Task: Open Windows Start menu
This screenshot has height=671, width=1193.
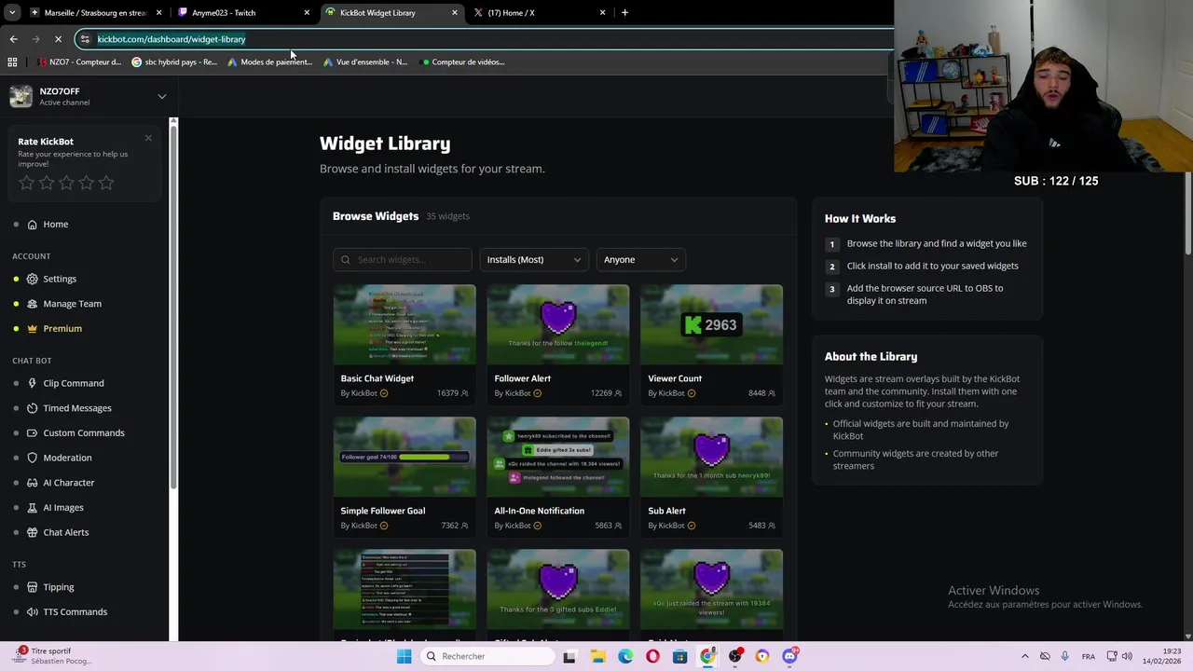Action: tap(404, 656)
